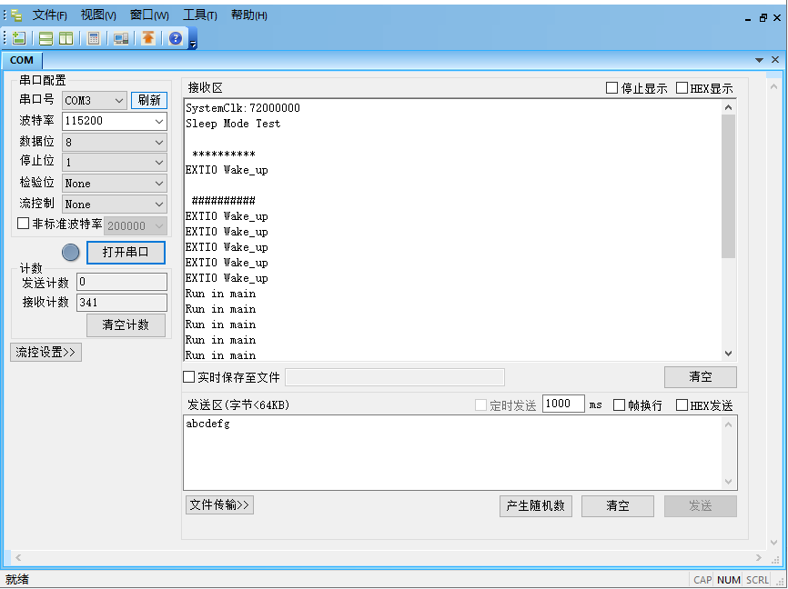Click the NUM indicator in status bar
The height and width of the screenshot is (589, 788).
coord(729,580)
